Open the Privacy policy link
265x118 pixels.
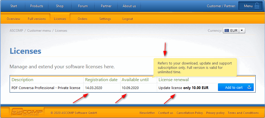pyautogui.click(x=215, y=113)
